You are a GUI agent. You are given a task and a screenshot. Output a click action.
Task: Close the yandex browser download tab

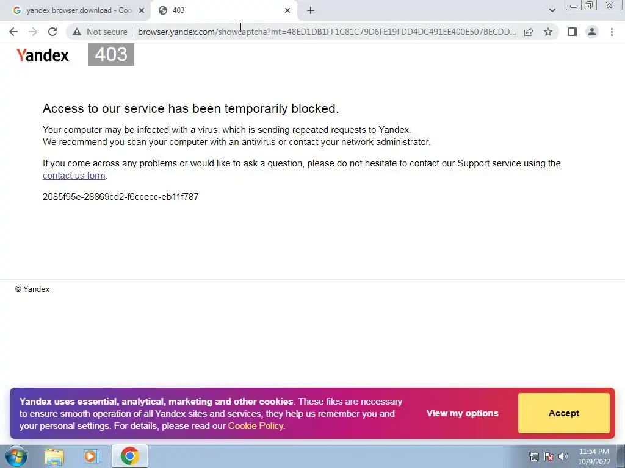[141, 10]
